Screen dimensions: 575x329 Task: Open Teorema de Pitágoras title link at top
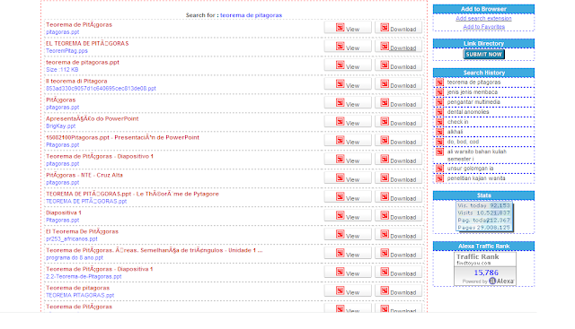(x=79, y=24)
